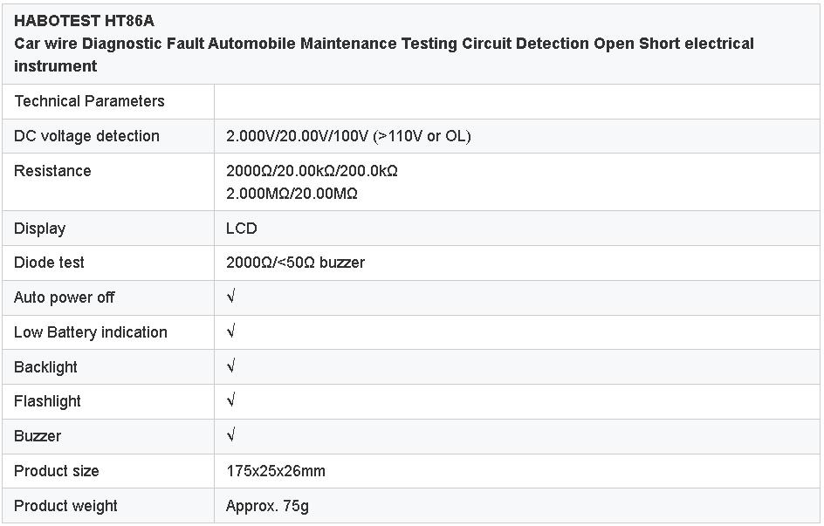Click the Resistance row label
The image size is (824, 526).
[x=52, y=171]
